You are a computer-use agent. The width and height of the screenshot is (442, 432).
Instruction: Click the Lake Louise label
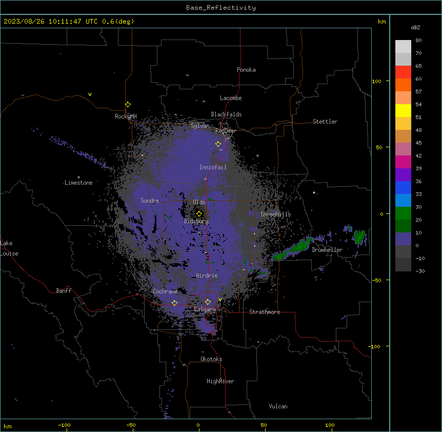click(9, 248)
